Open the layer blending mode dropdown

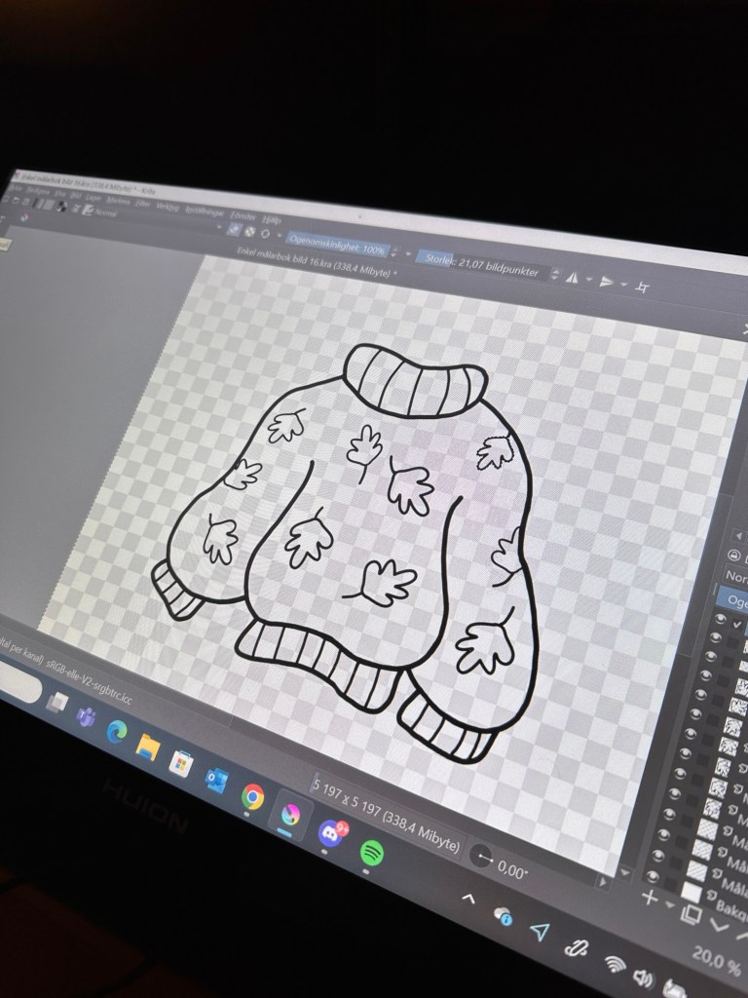pyautogui.click(x=737, y=576)
